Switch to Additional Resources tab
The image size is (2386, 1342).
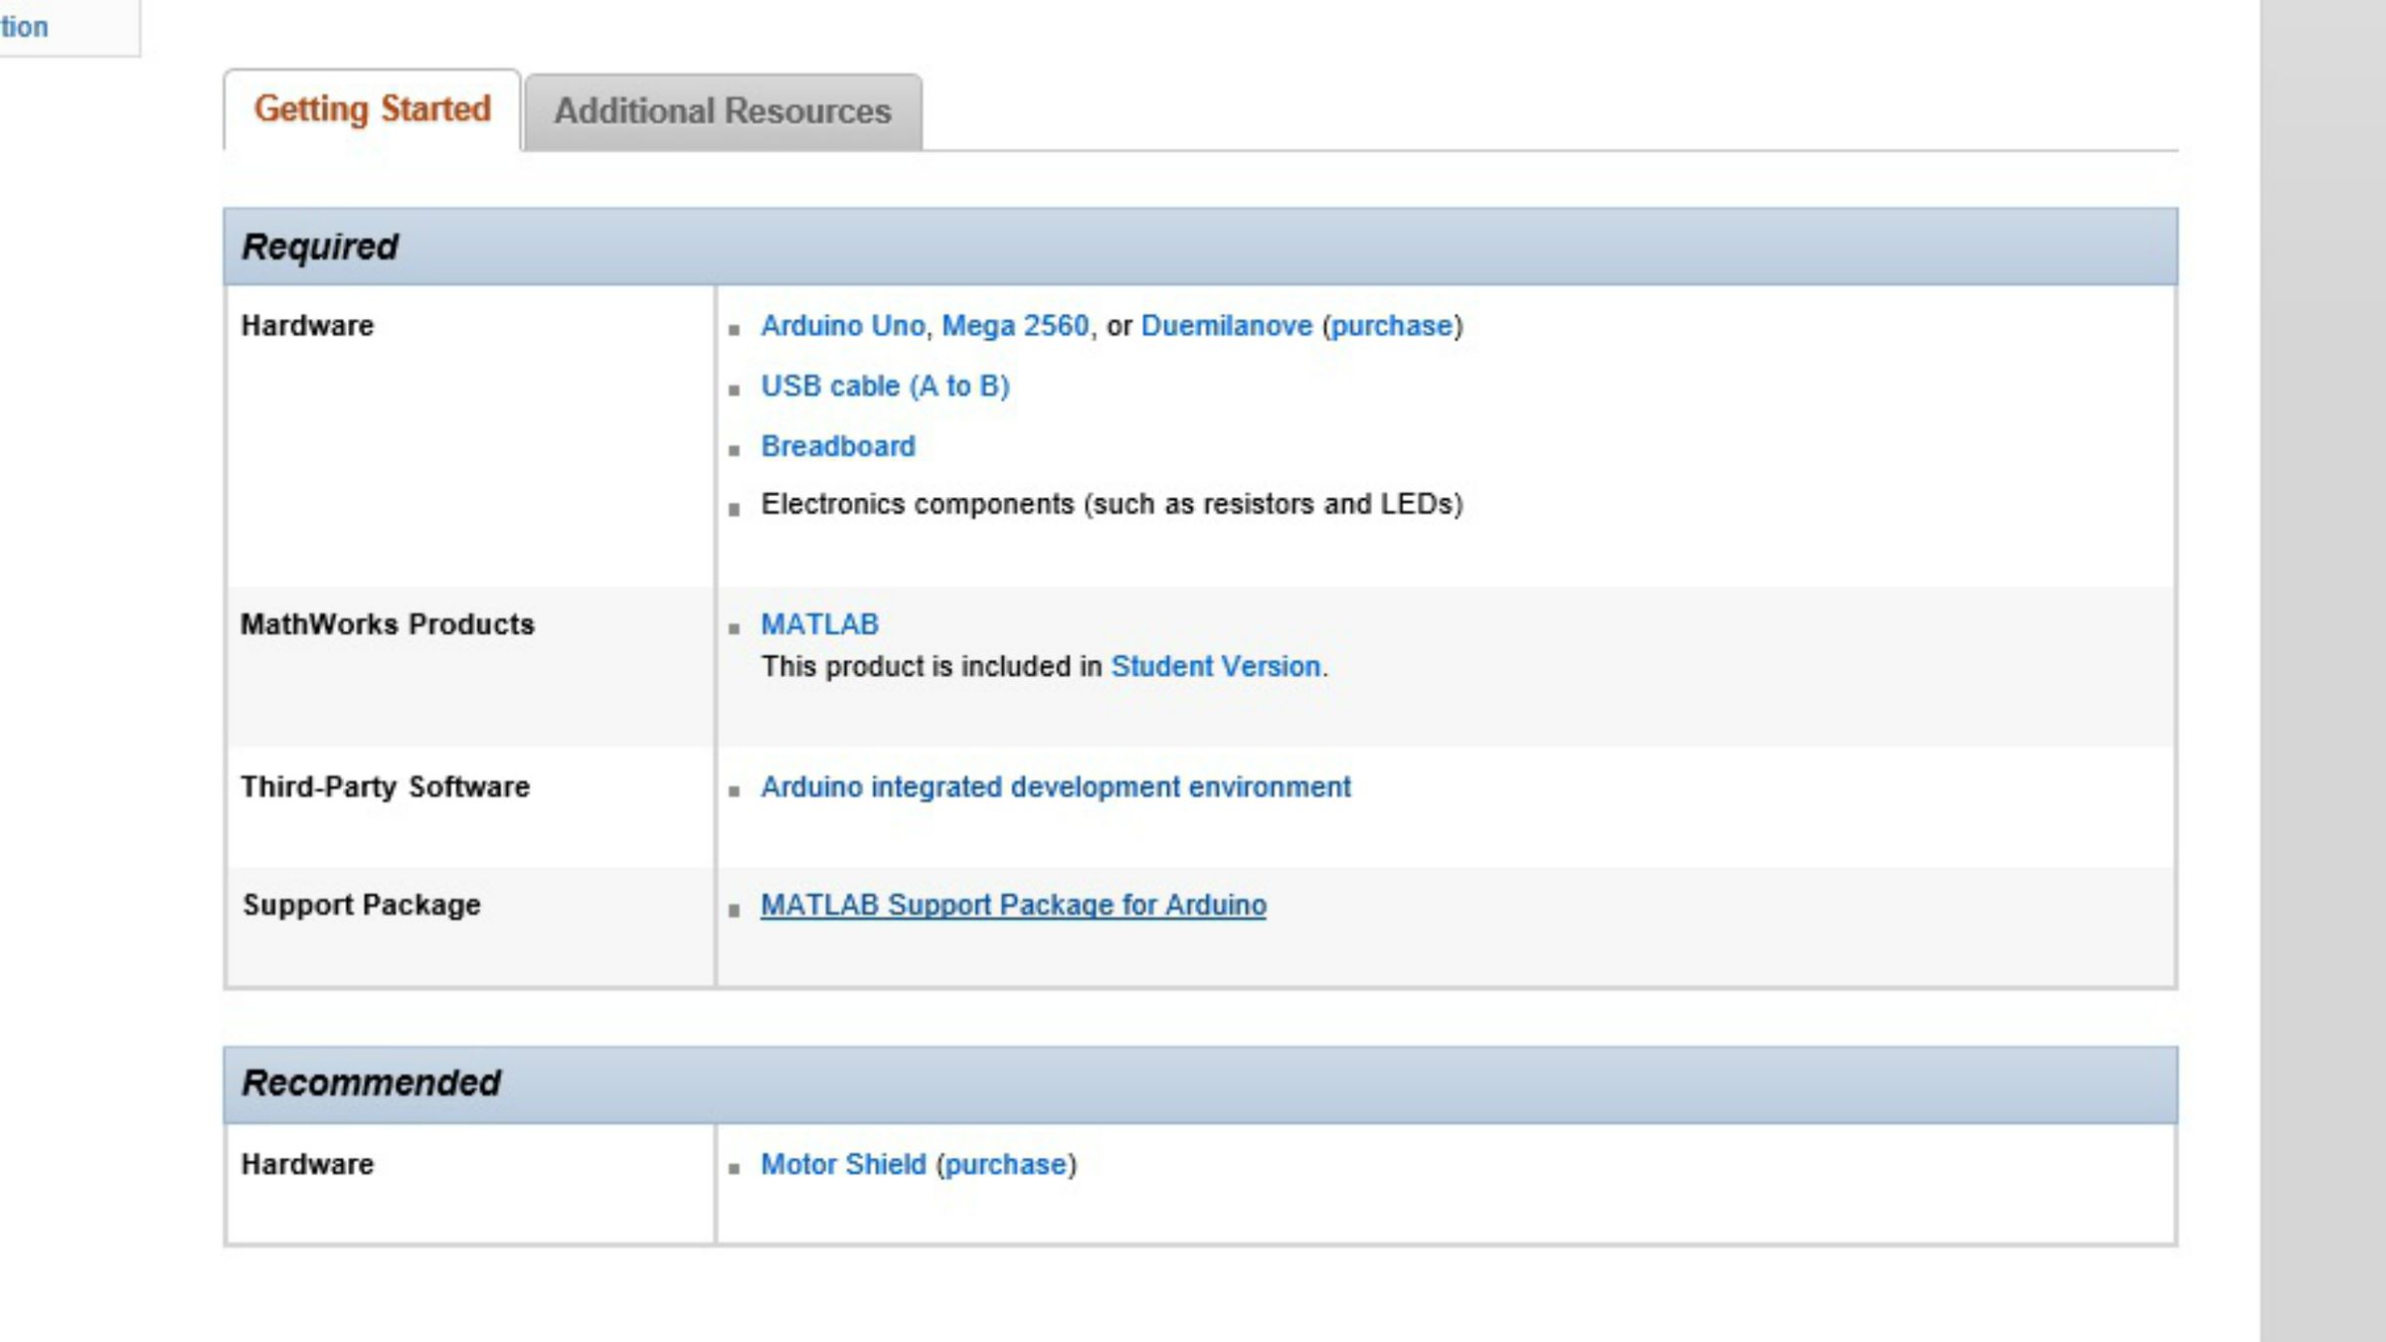(x=723, y=111)
